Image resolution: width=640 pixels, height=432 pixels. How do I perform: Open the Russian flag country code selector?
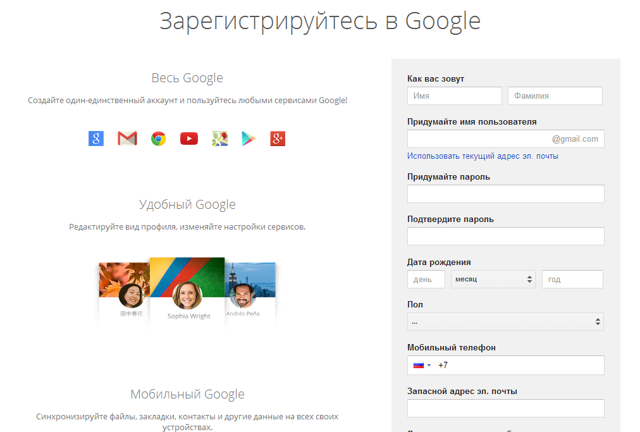422,366
